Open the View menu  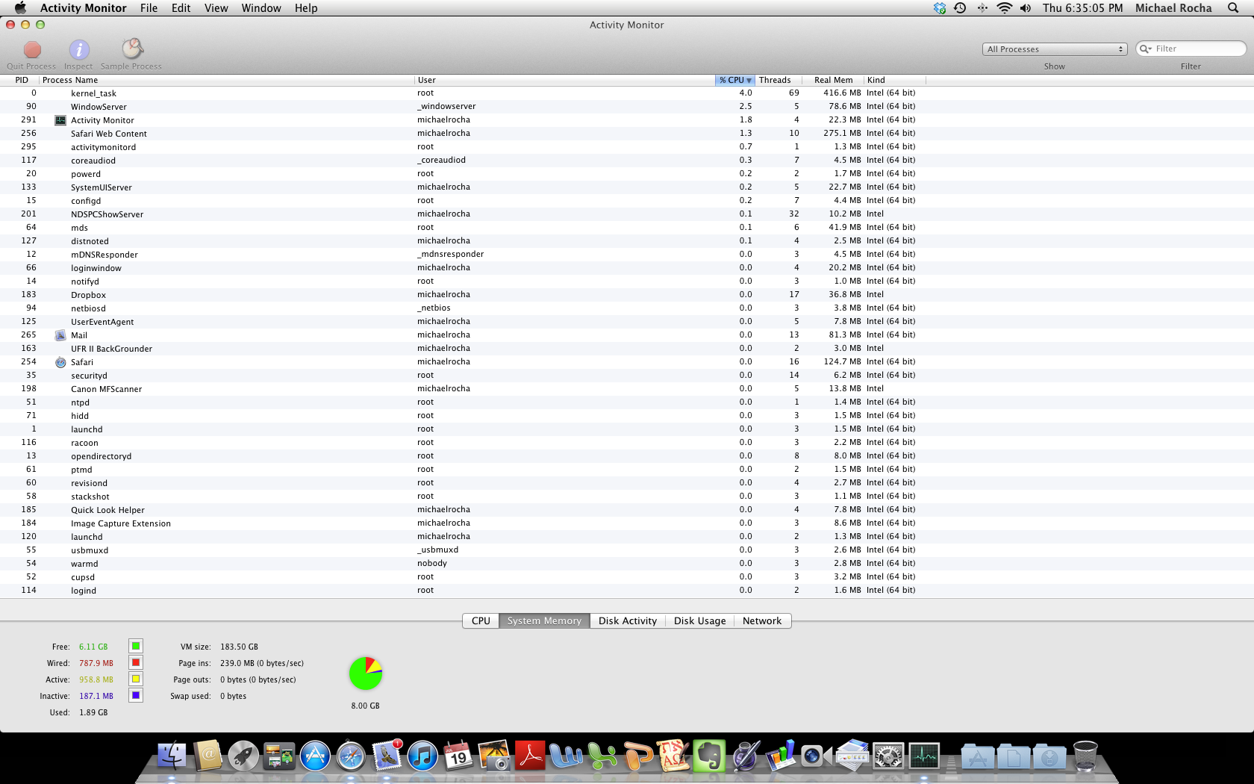tap(216, 8)
